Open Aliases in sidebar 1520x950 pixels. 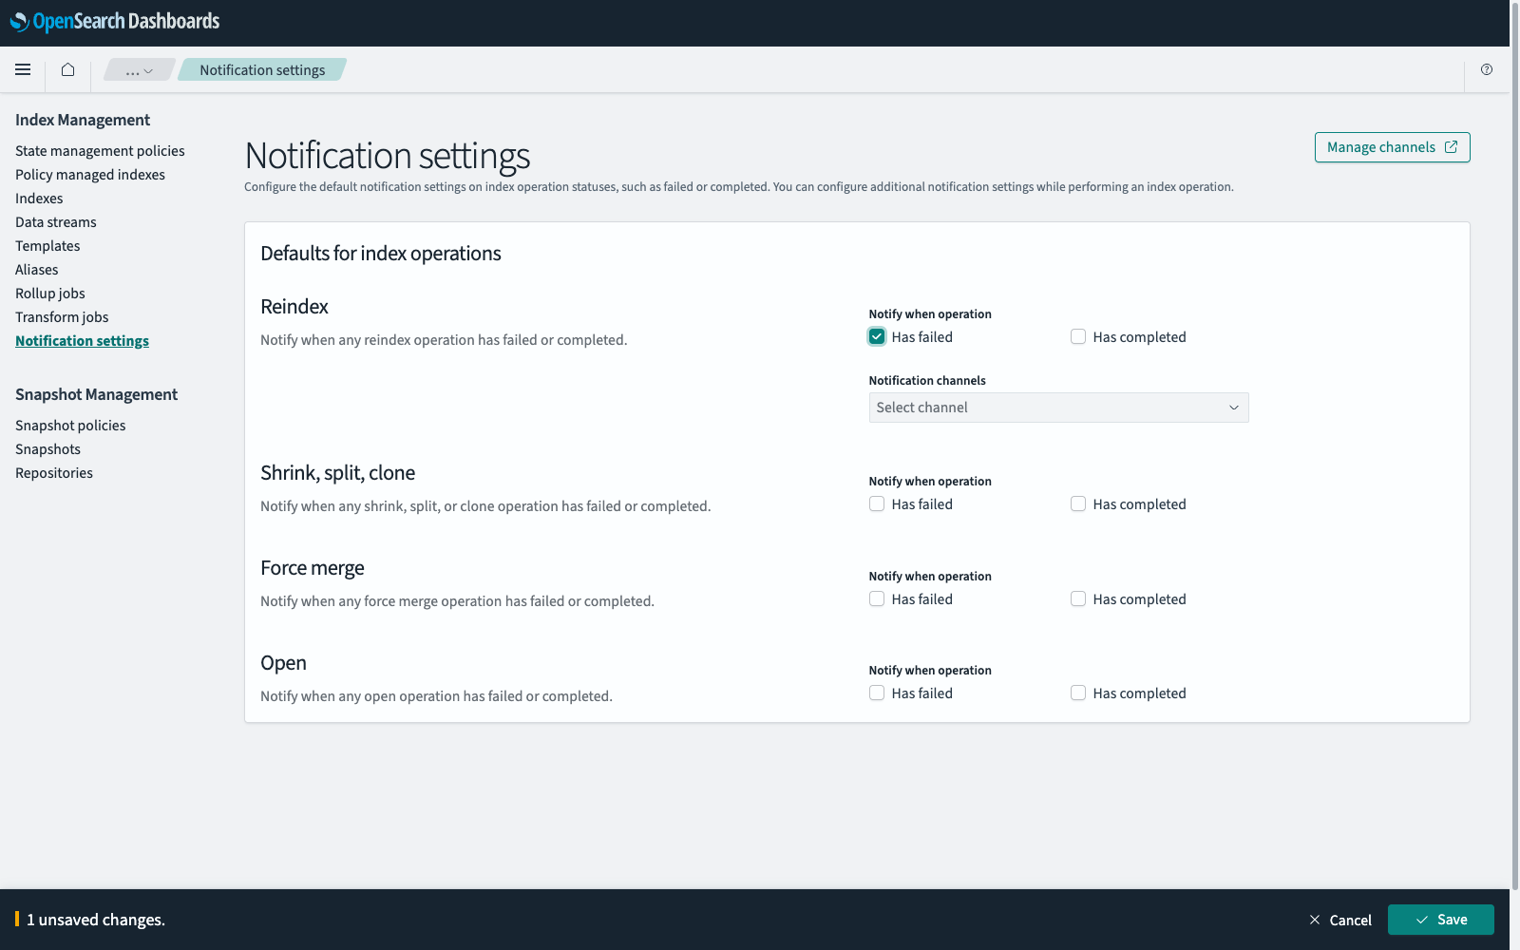tap(37, 269)
